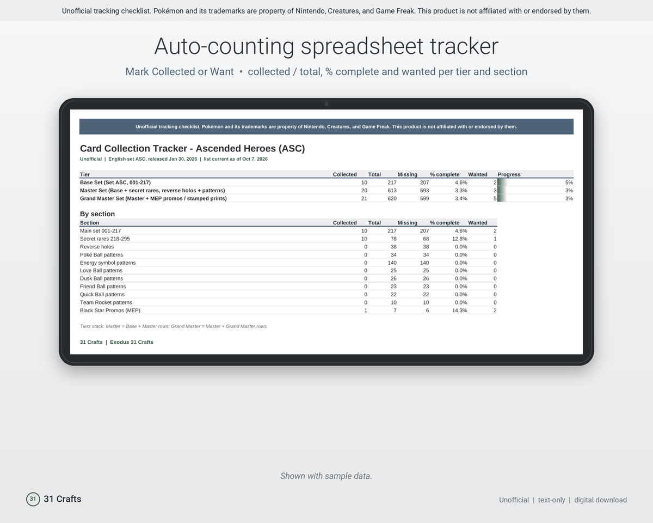Click the 'Main set 001-217' row label
653x523 pixels.
pyautogui.click(x=101, y=231)
